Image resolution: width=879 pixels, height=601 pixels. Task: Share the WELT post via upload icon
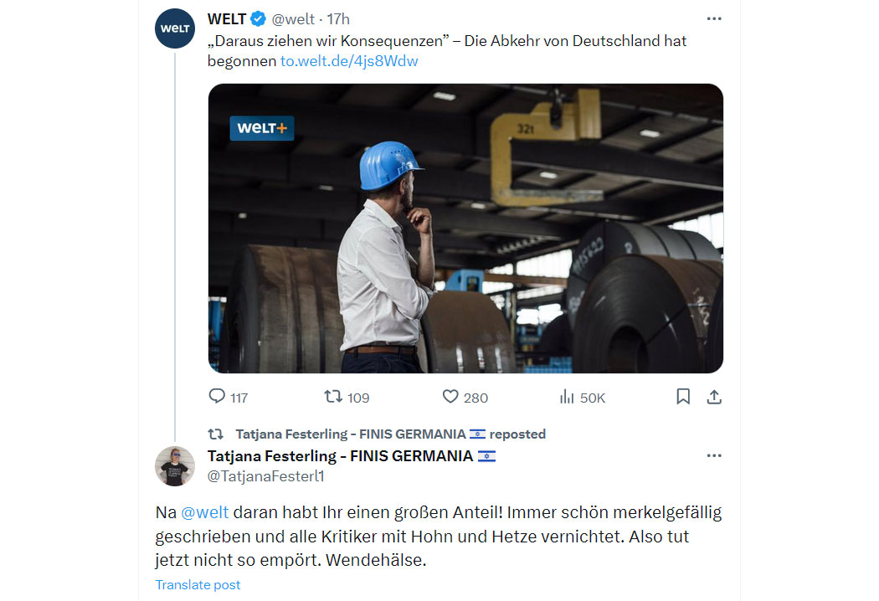(713, 397)
